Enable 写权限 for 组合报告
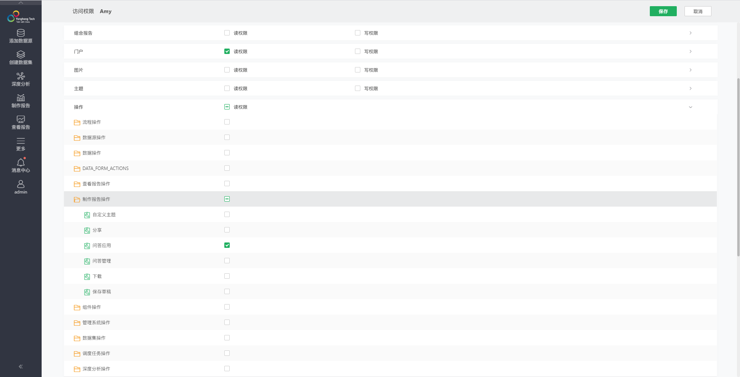Image resolution: width=740 pixels, height=377 pixels. click(x=358, y=33)
